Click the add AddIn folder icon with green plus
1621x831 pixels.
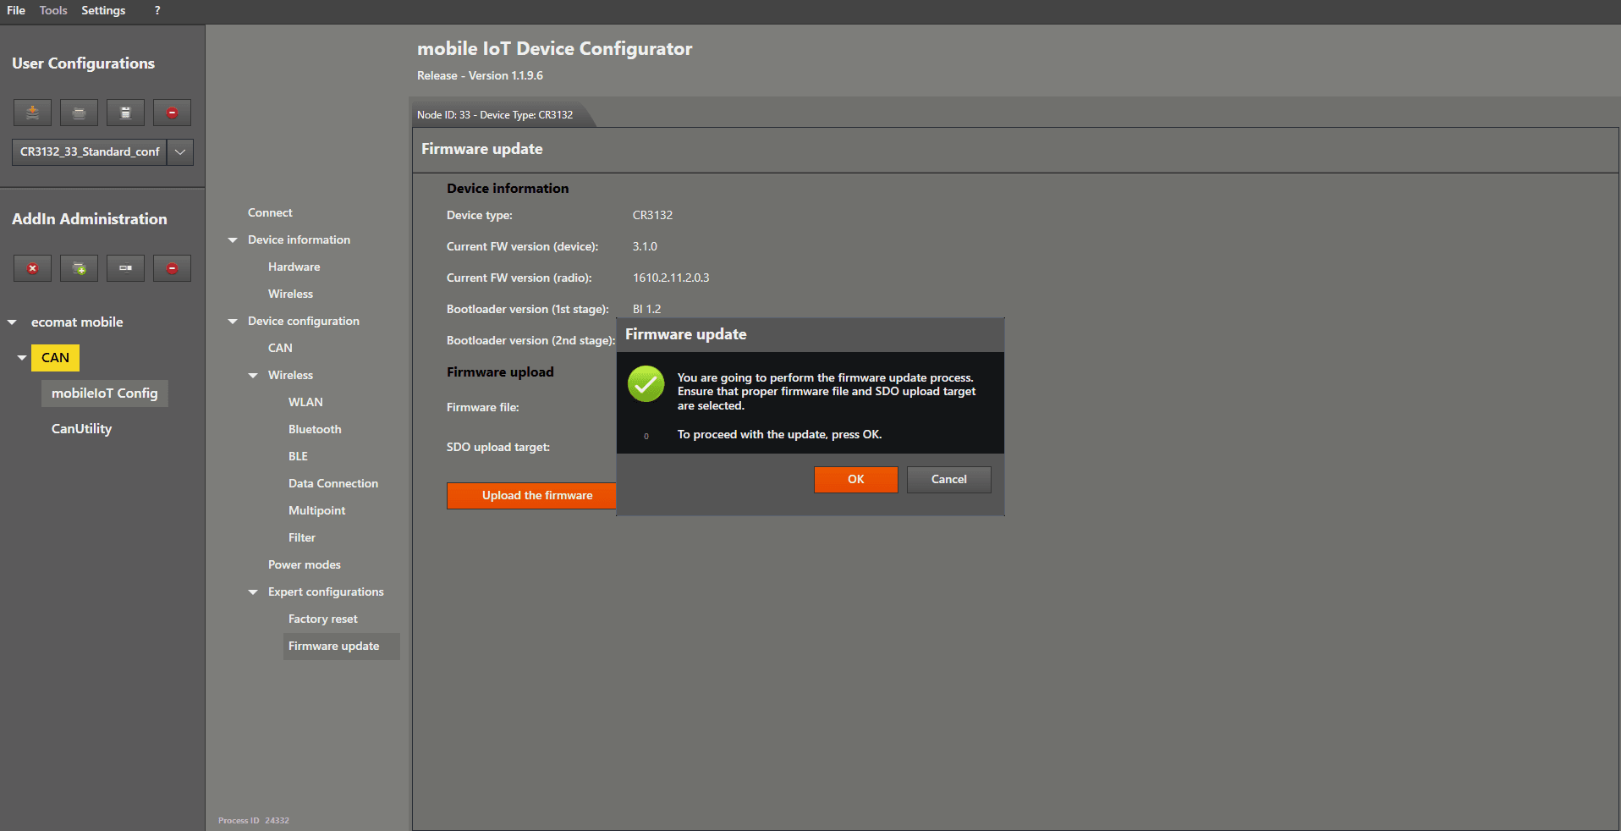point(79,268)
